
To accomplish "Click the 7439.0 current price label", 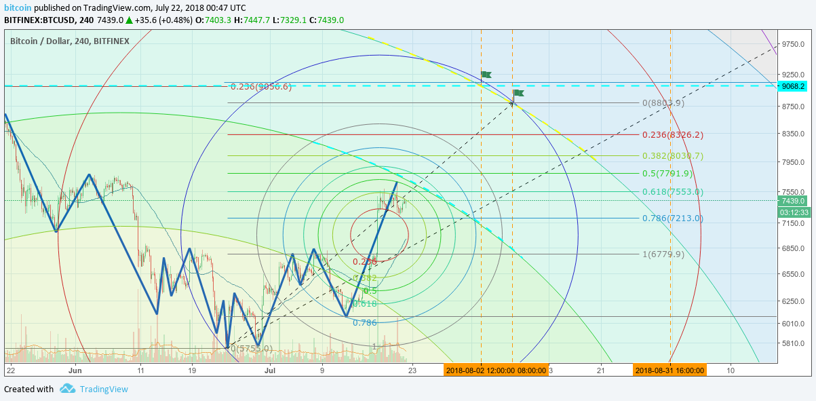I will point(793,201).
